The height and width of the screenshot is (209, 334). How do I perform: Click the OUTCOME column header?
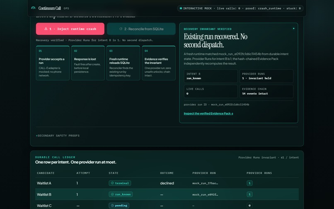[x=167, y=173]
